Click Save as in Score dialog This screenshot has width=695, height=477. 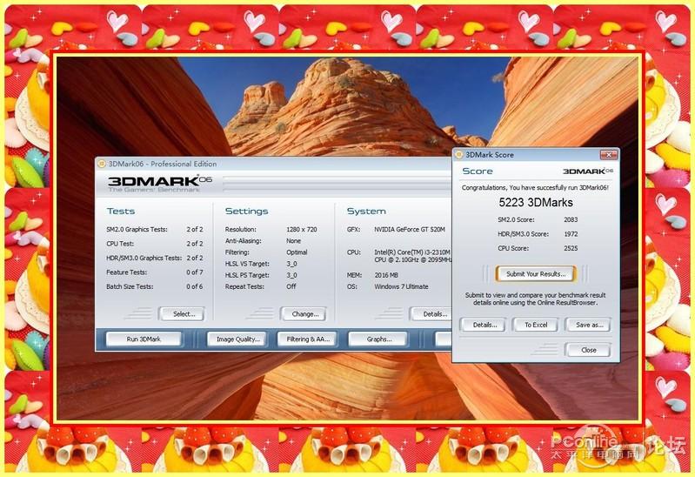[588, 325]
